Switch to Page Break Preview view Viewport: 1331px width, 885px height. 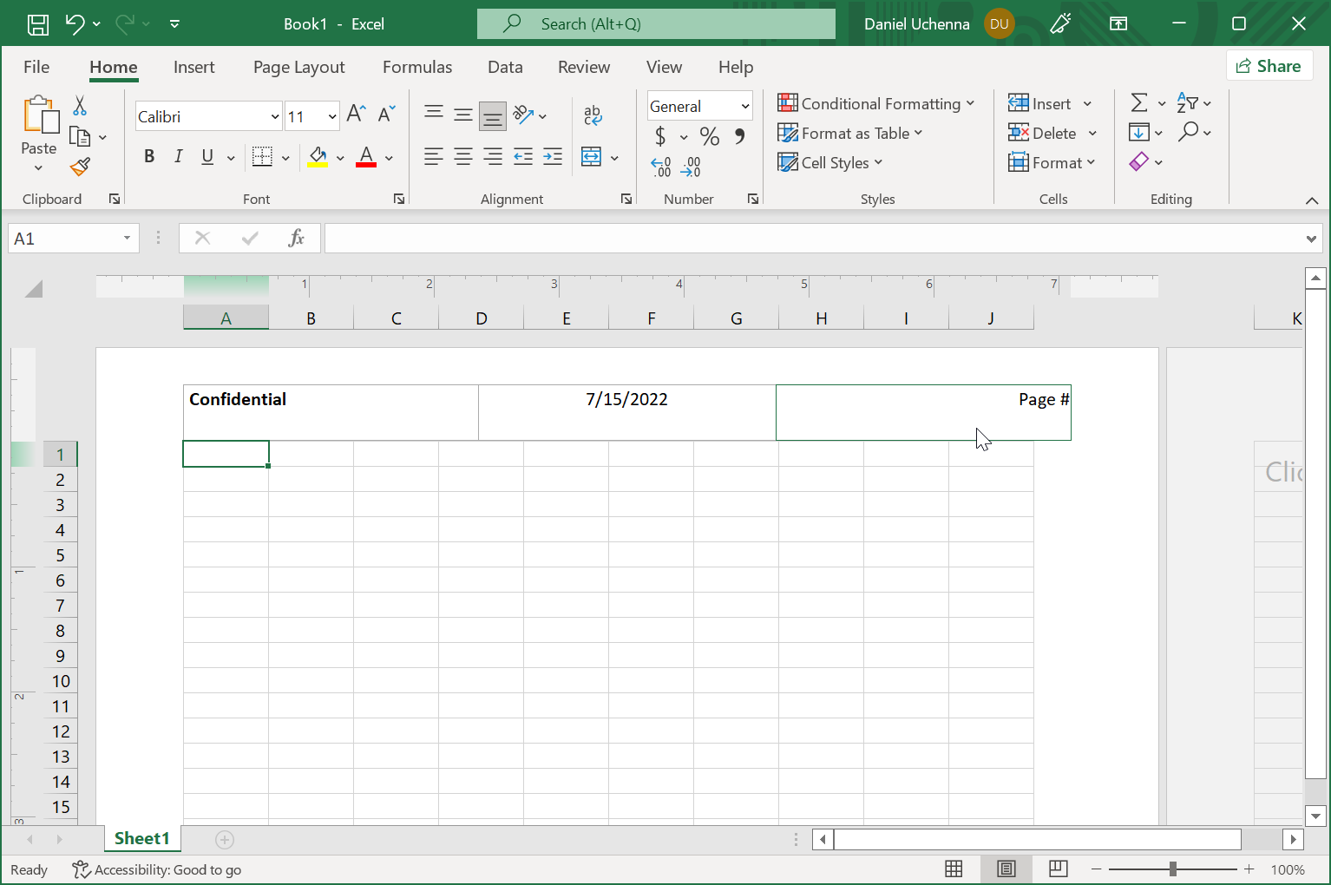1058,869
